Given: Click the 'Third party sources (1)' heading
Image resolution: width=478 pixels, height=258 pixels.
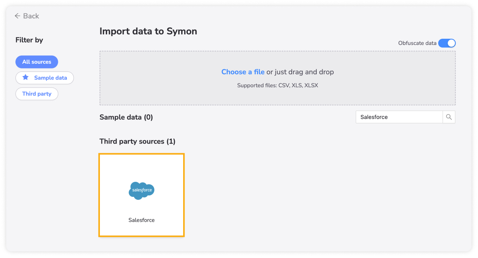Looking at the screenshot, I should [x=137, y=141].
